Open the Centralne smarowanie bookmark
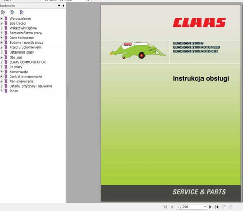This screenshot has height=211, width=243. point(25,77)
